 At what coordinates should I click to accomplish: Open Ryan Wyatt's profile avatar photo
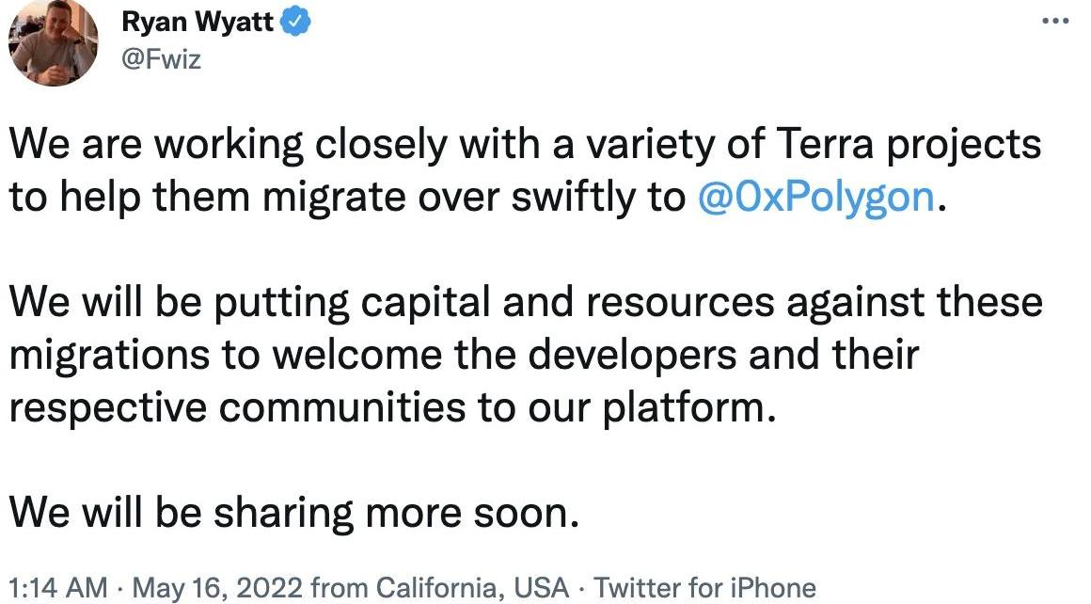point(53,42)
